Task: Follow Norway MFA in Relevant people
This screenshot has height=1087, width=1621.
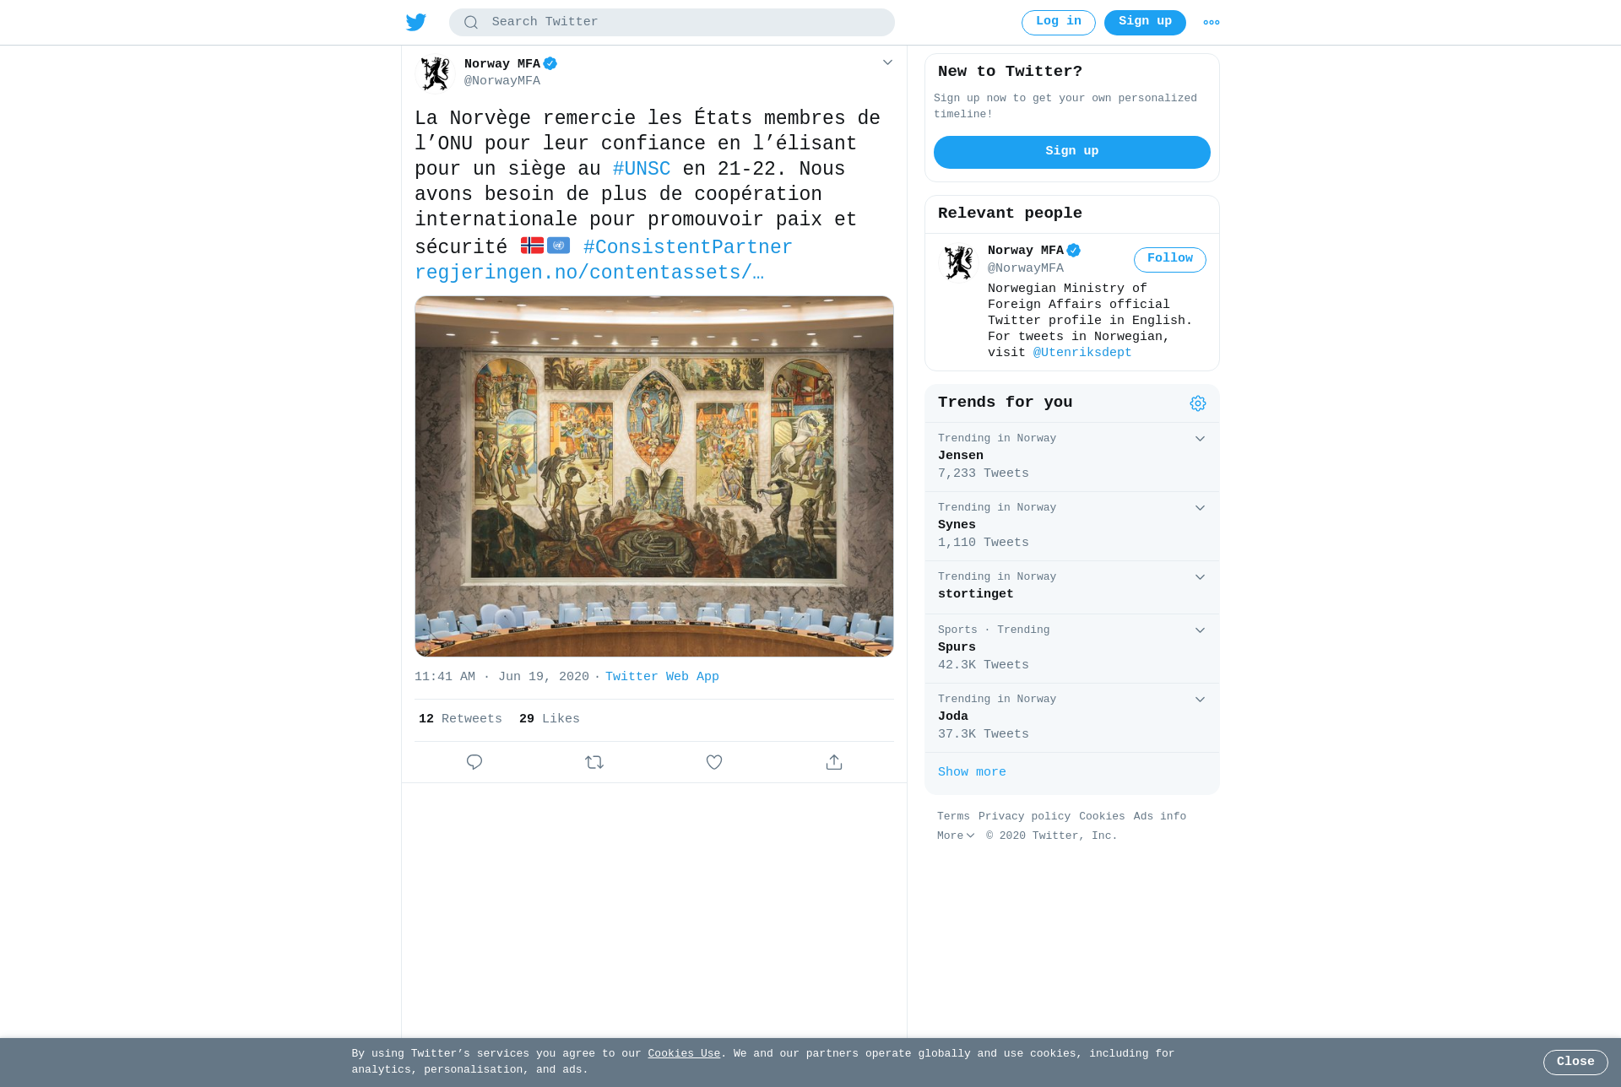Action: click(x=1170, y=259)
